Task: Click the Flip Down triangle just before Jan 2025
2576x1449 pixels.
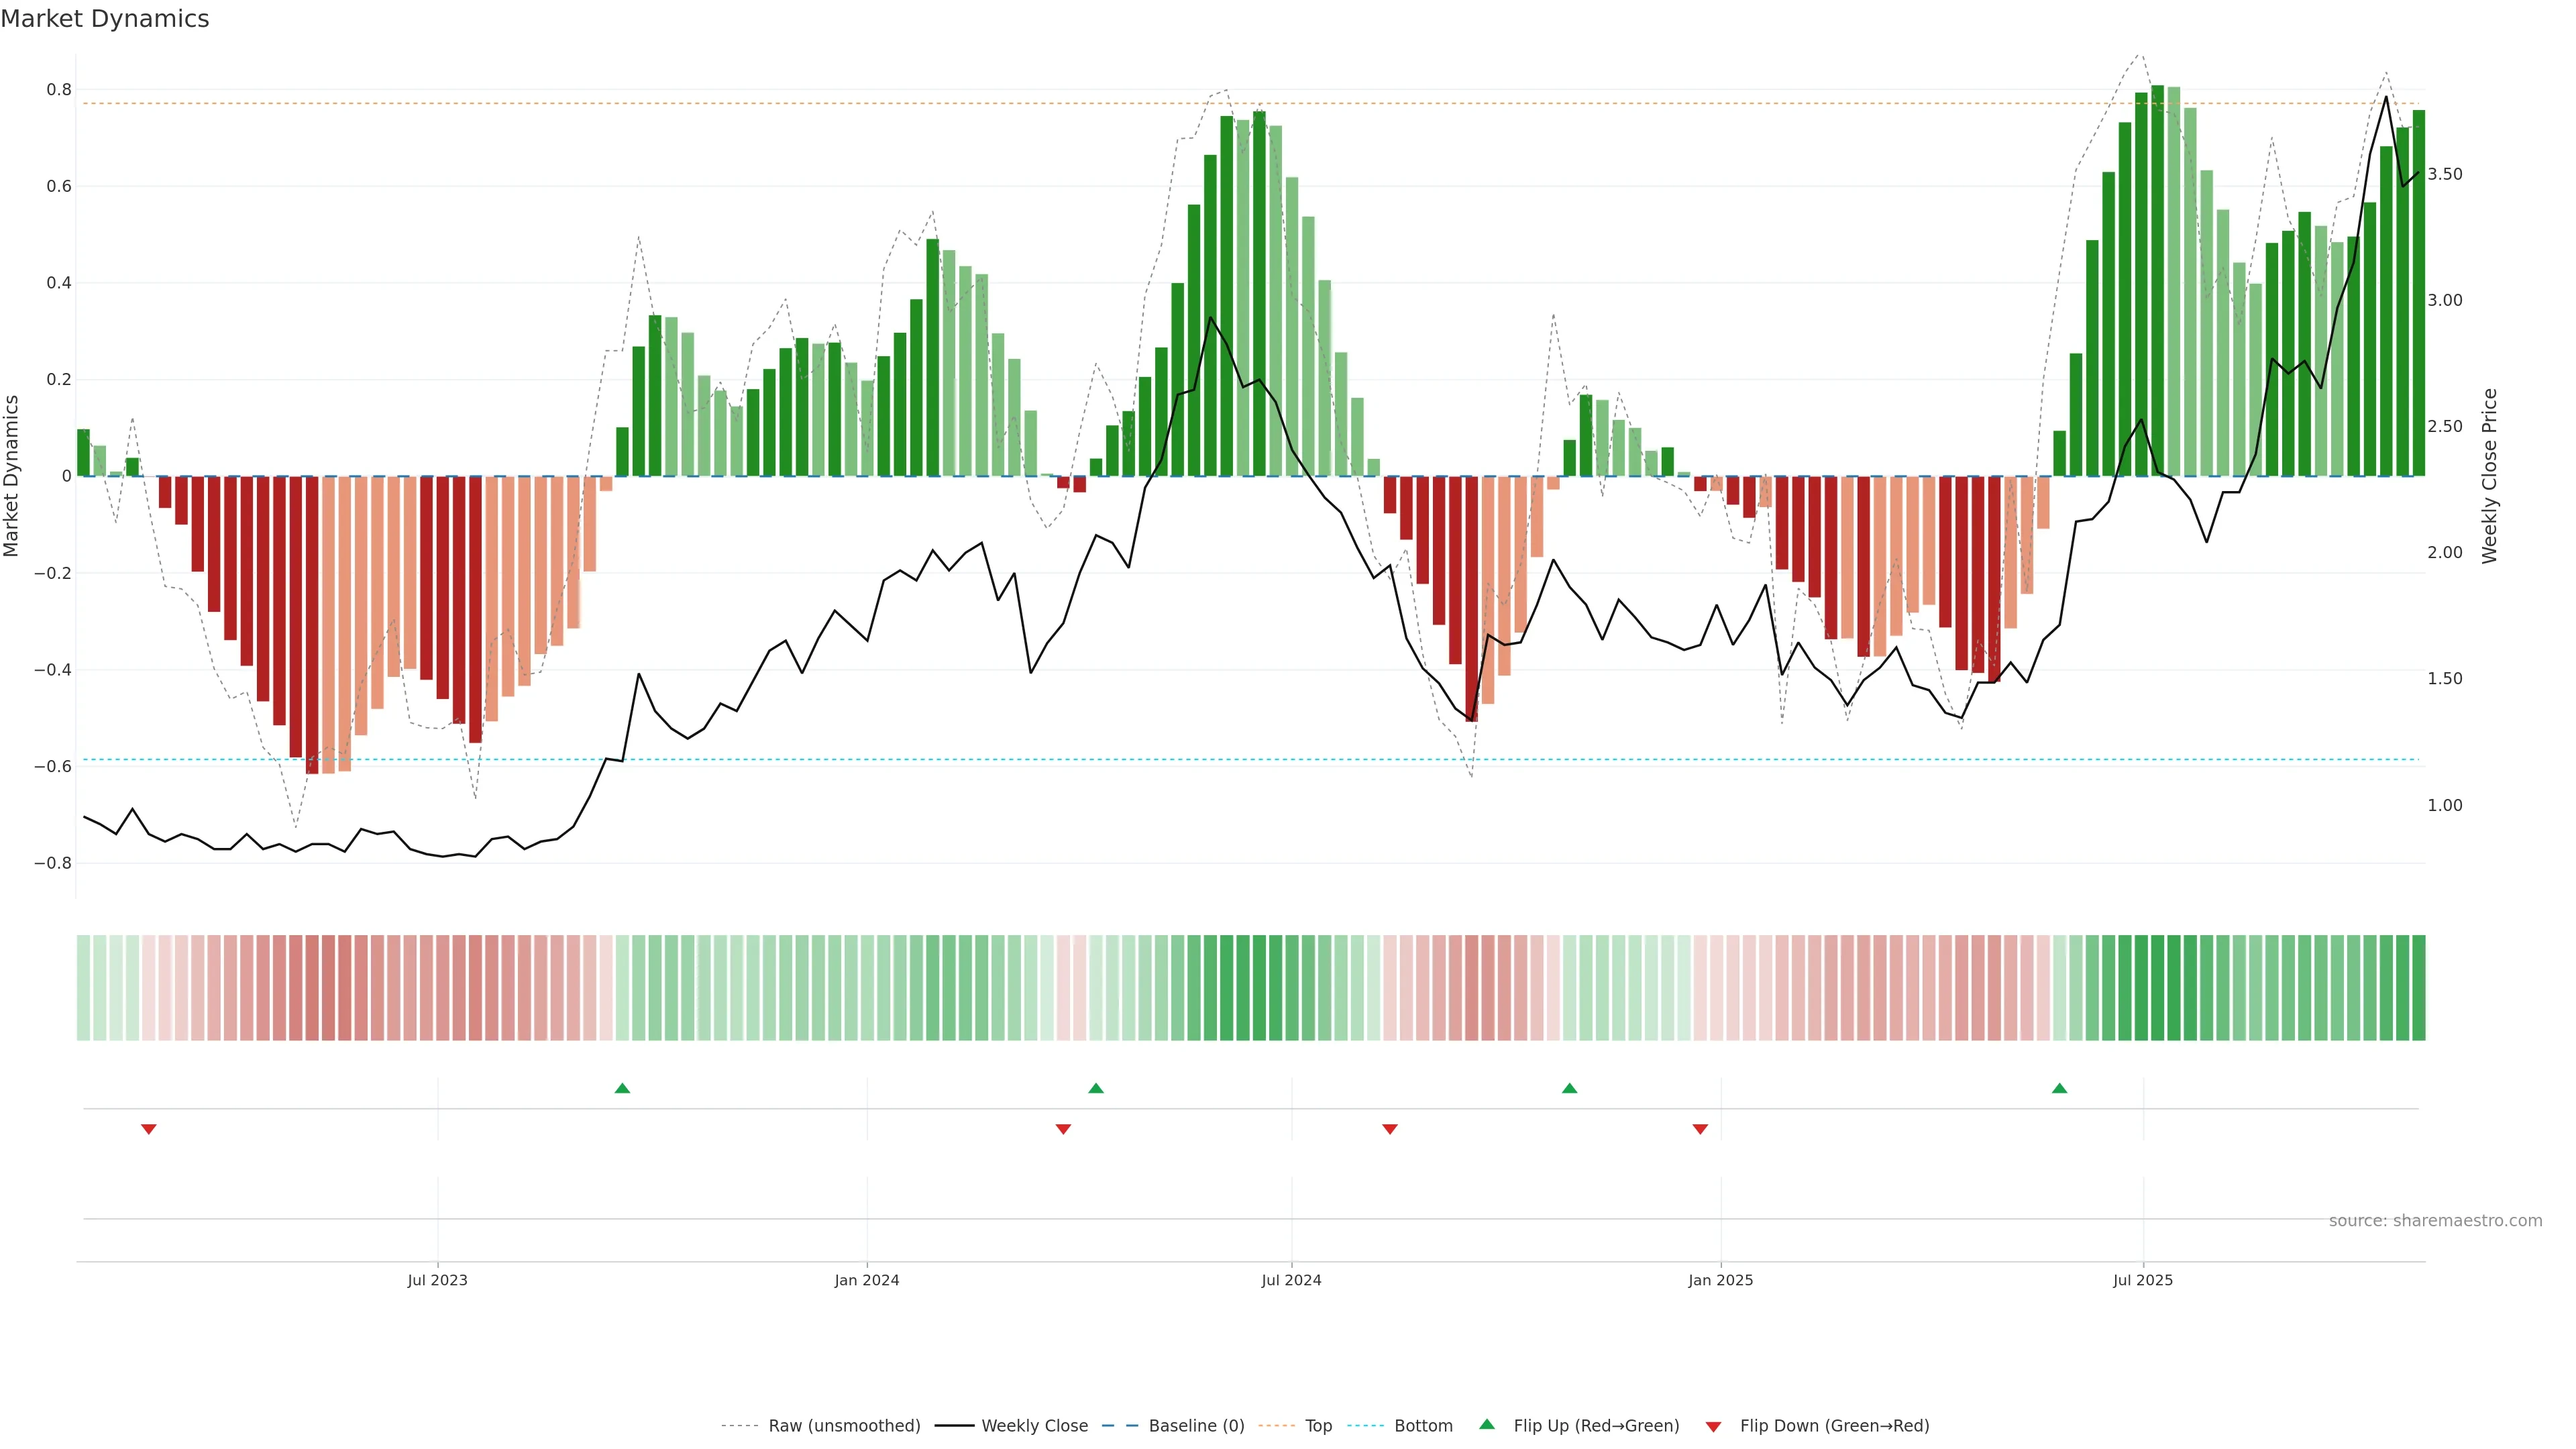Action: 1700,1129
